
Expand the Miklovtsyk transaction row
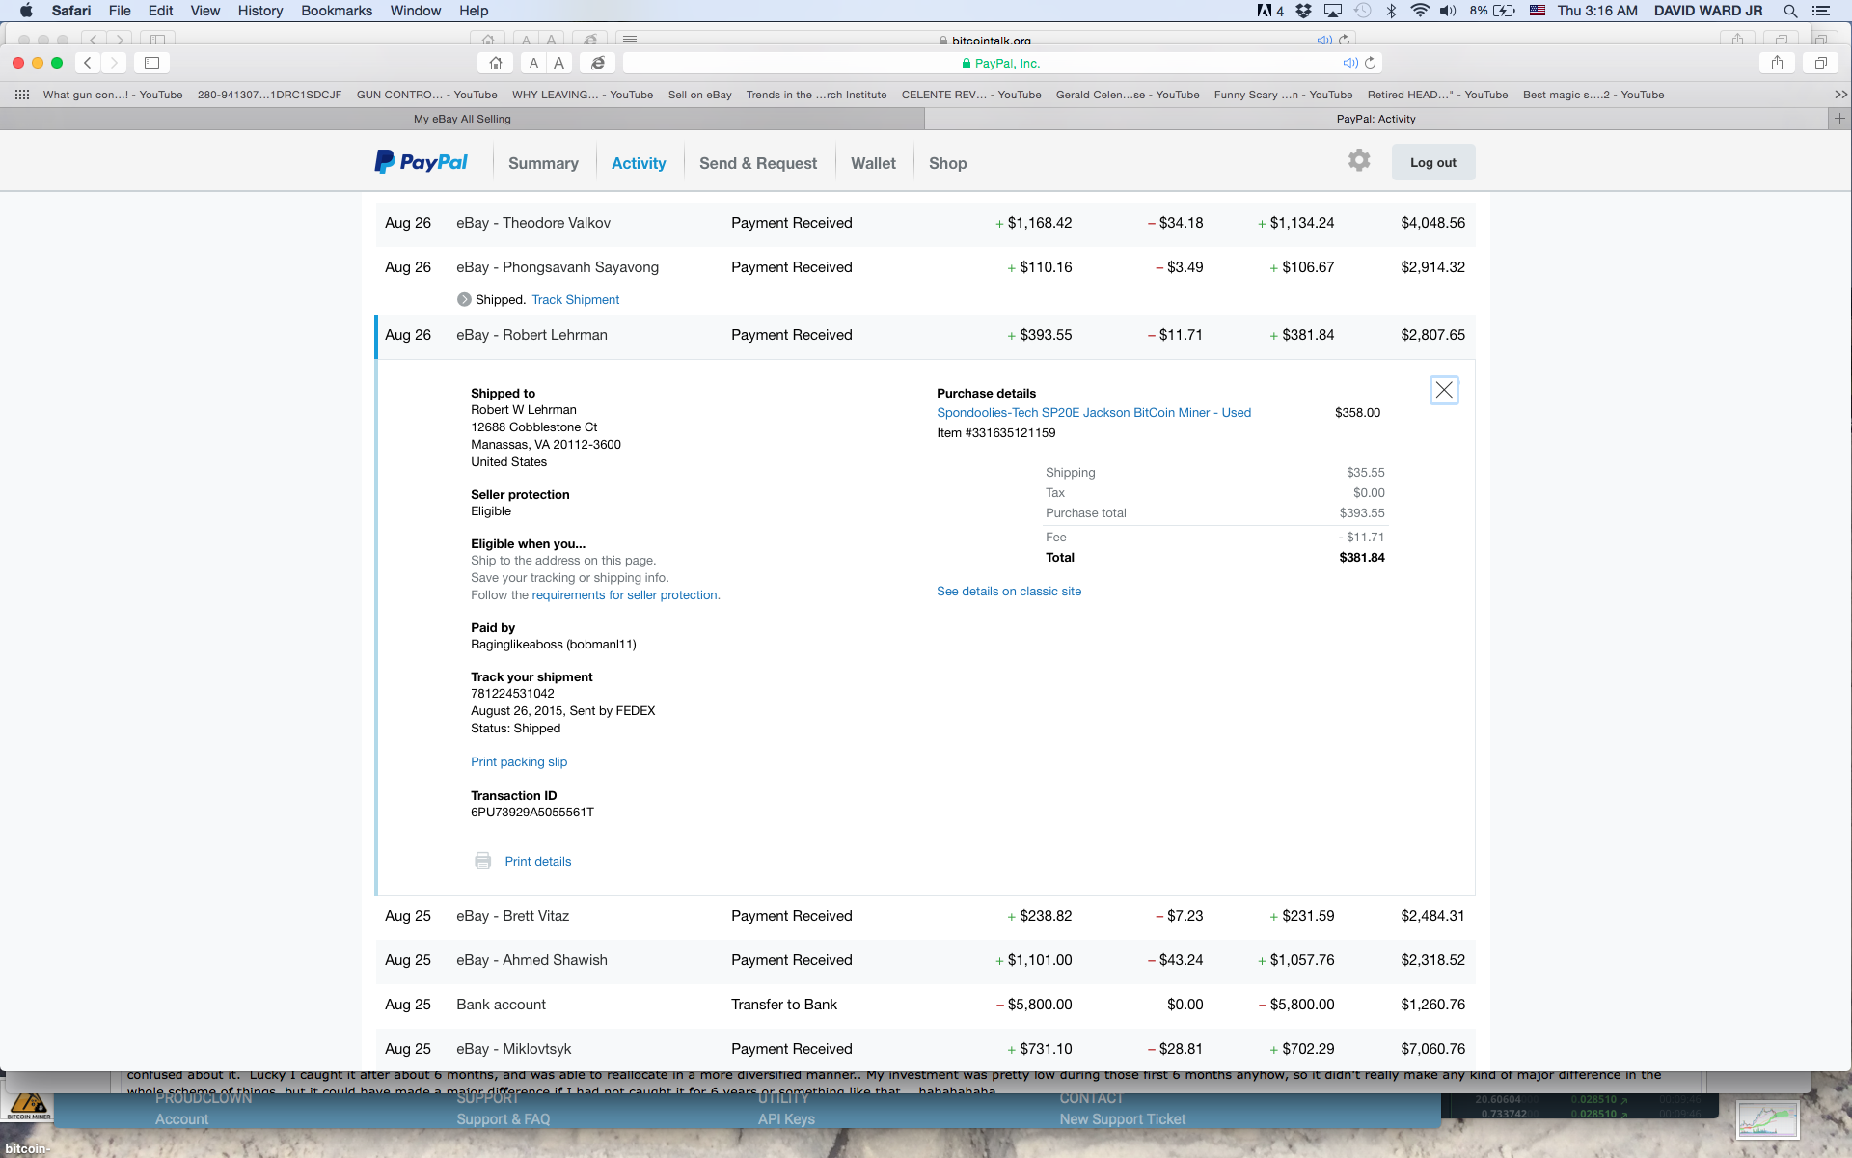925,1049
